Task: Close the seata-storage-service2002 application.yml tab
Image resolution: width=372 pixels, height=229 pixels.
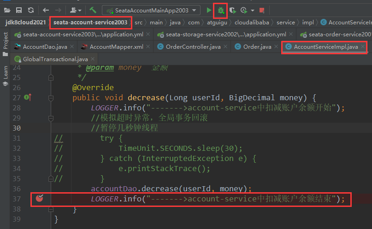Action: pyautogui.click(x=291, y=34)
